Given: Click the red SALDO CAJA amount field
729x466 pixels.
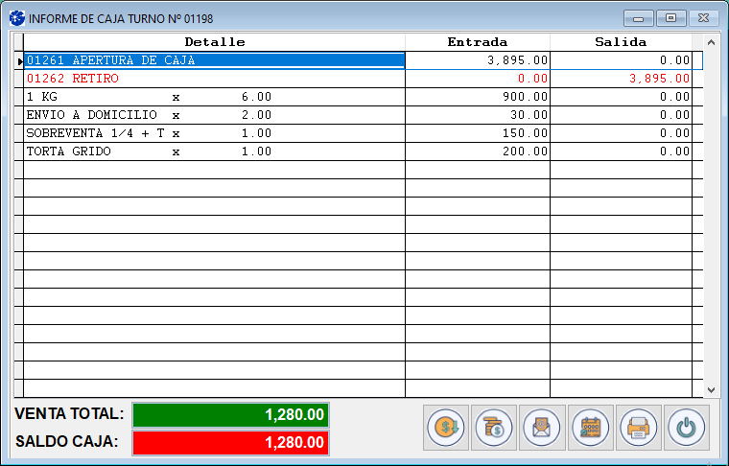Looking at the screenshot, I should click(x=230, y=443).
